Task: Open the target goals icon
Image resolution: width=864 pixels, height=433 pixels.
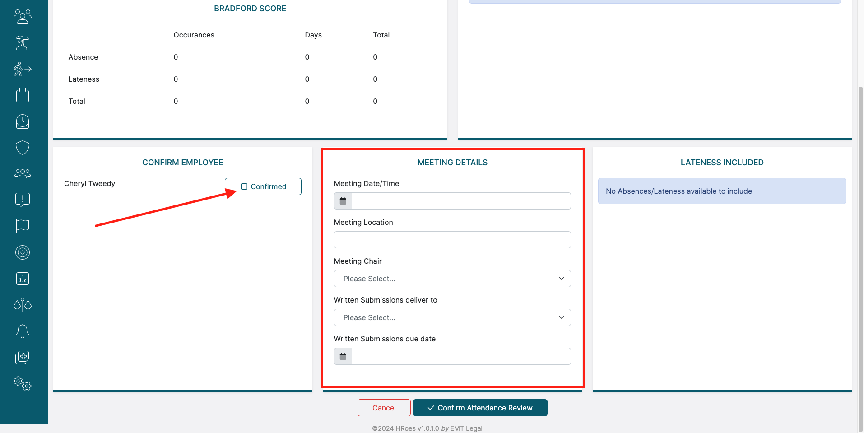Action: click(x=22, y=252)
